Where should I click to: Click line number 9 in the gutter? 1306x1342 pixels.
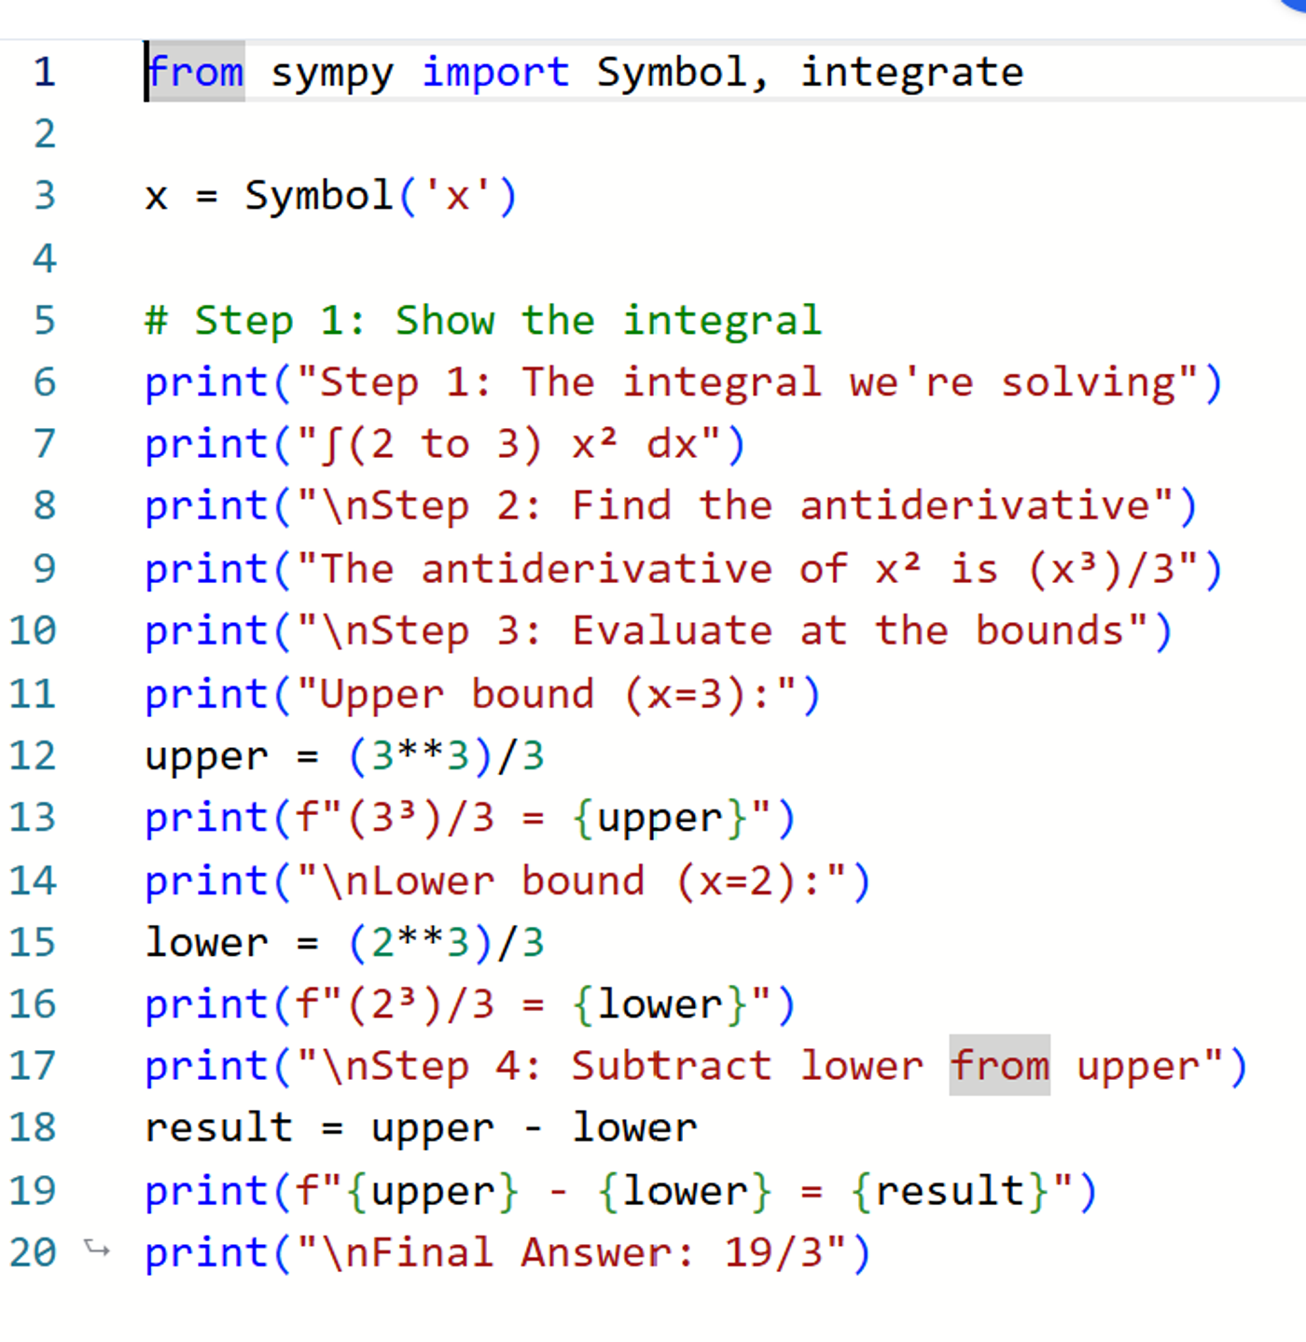point(44,569)
